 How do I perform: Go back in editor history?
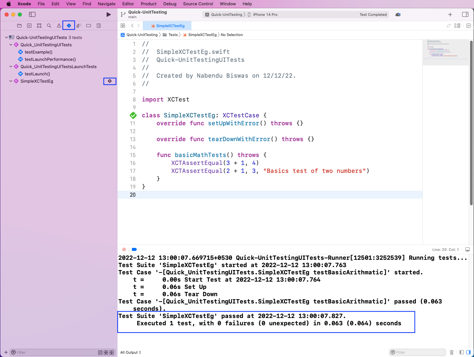pyautogui.click(x=132, y=25)
